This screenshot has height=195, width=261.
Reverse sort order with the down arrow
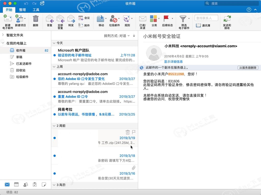tap(134, 36)
